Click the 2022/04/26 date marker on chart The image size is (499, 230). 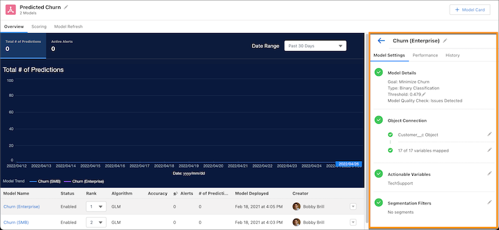[x=349, y=164]
